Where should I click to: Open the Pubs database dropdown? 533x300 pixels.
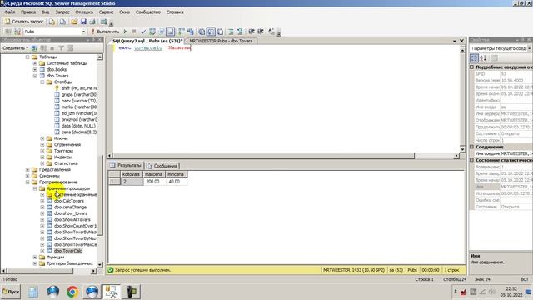click(x=83, y=32)
